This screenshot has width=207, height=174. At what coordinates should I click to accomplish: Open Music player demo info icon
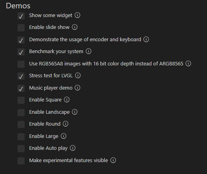coord(77,88)
